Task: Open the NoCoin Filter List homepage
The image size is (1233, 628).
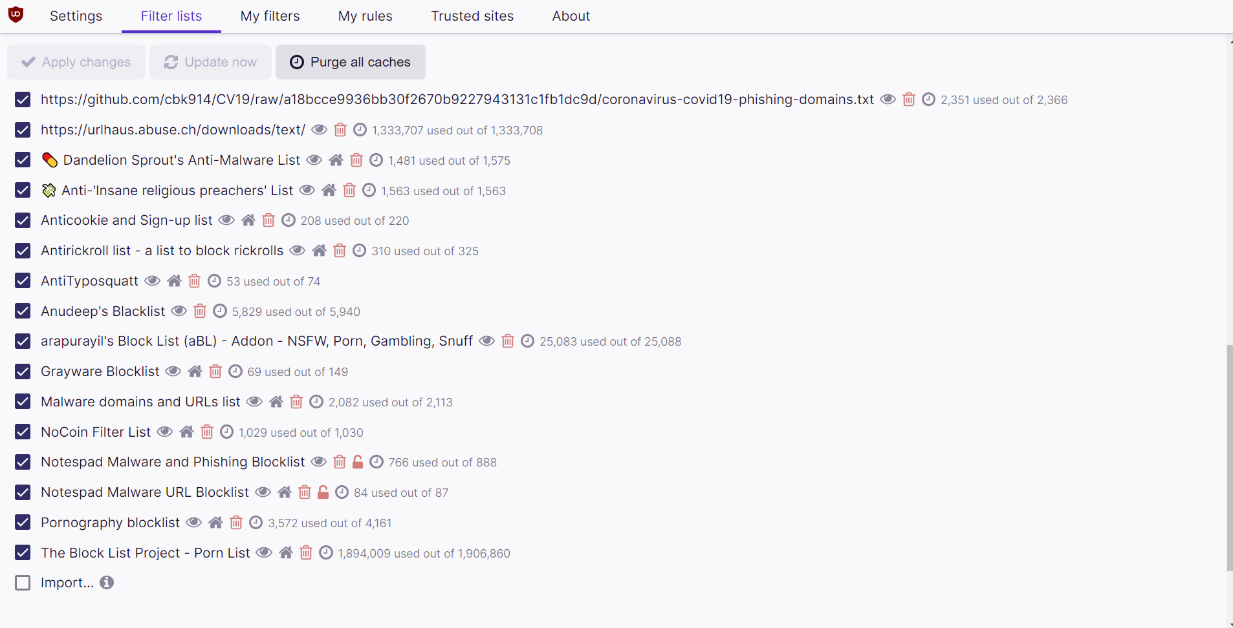Action: (186, 432)
